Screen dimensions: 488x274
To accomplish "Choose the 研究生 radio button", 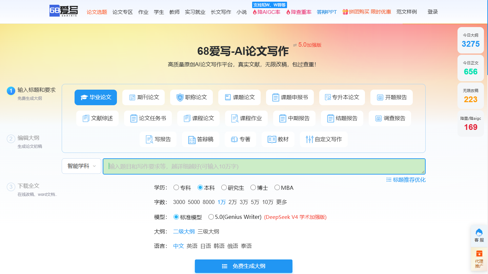I will [x=224, y=188].
